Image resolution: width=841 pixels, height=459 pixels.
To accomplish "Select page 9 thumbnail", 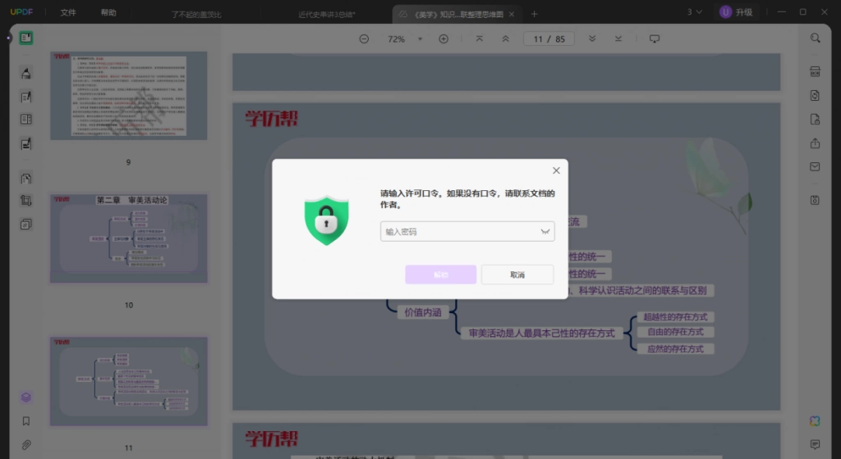I will [129, 96].
